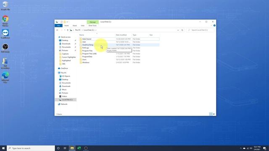
Task: Open pinned Desktop under Quick access
Action: 65,40
